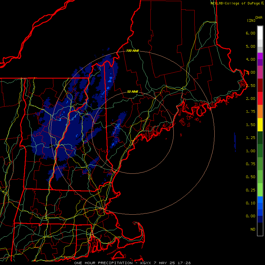
Task: Pick the magenta legend color swatch
Action: click(x=260, y=56)
